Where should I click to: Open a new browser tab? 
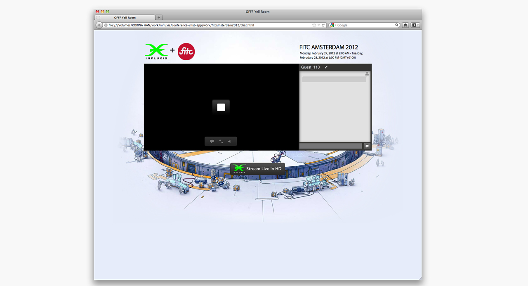pos(159,18)
